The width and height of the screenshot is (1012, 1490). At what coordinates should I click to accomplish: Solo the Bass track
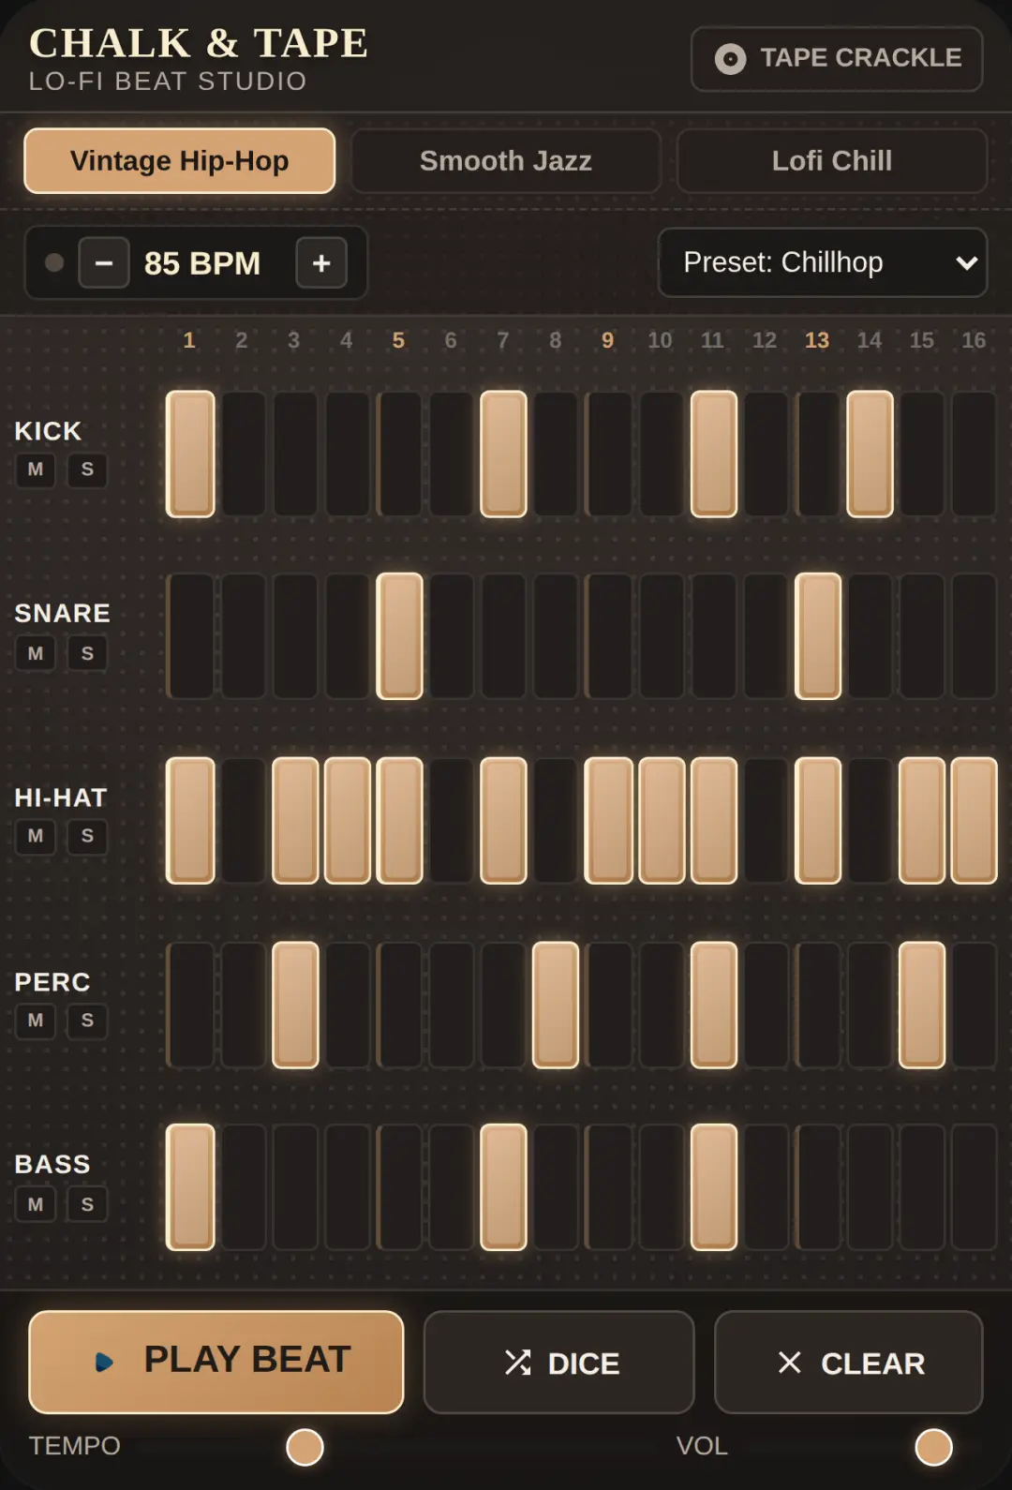[87, 1204]
